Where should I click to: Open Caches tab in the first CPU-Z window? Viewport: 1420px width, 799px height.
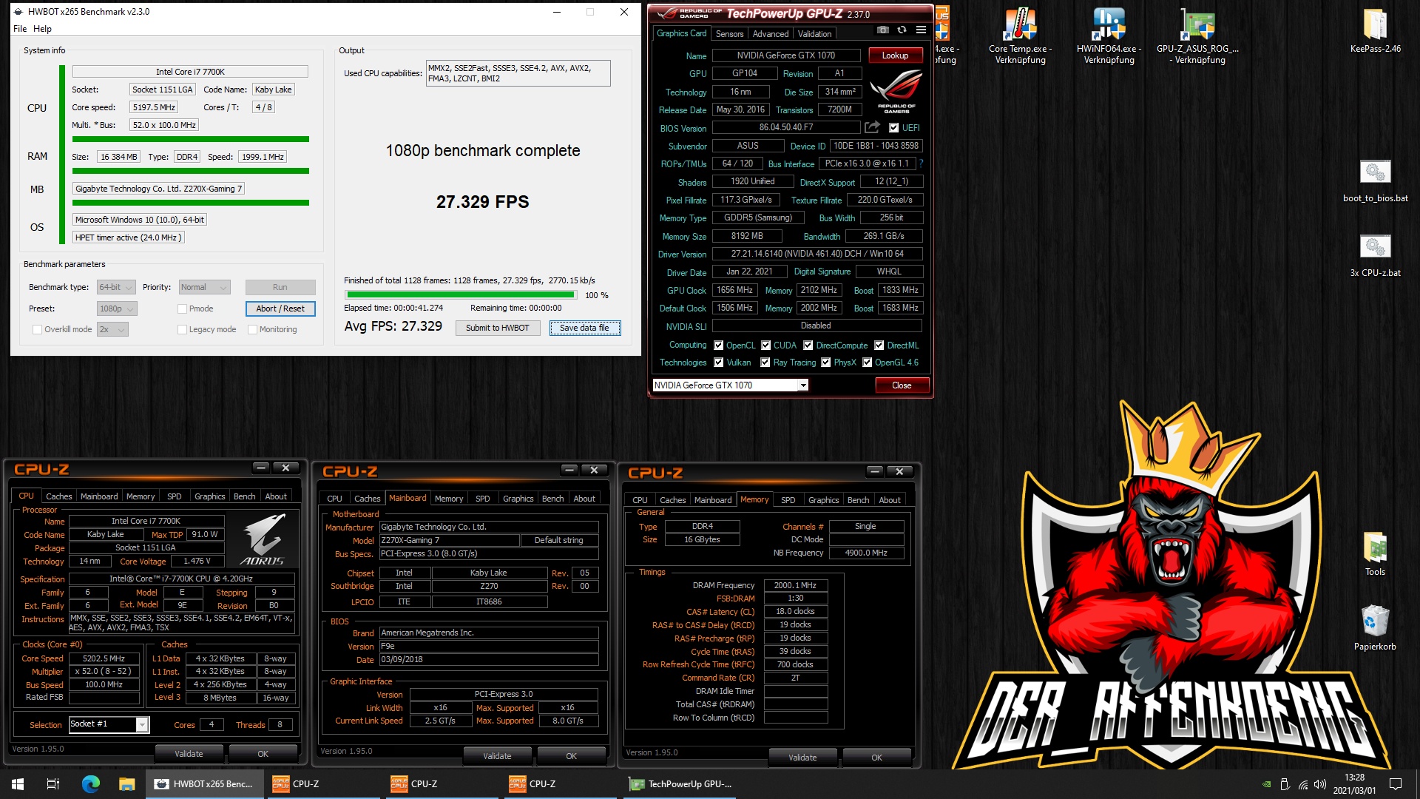tap(58, 496)
